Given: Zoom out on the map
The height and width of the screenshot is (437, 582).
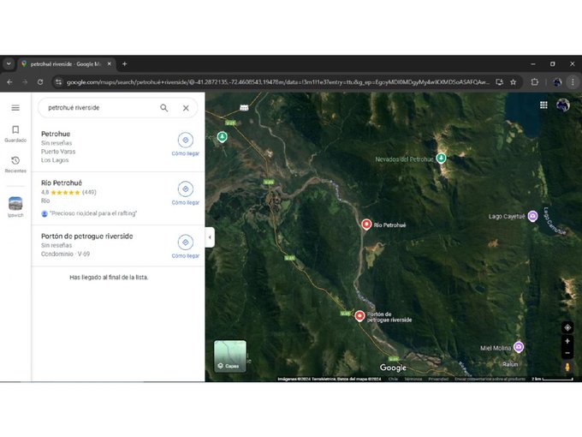Looking at the screenshot, I should tap(567, 353).
